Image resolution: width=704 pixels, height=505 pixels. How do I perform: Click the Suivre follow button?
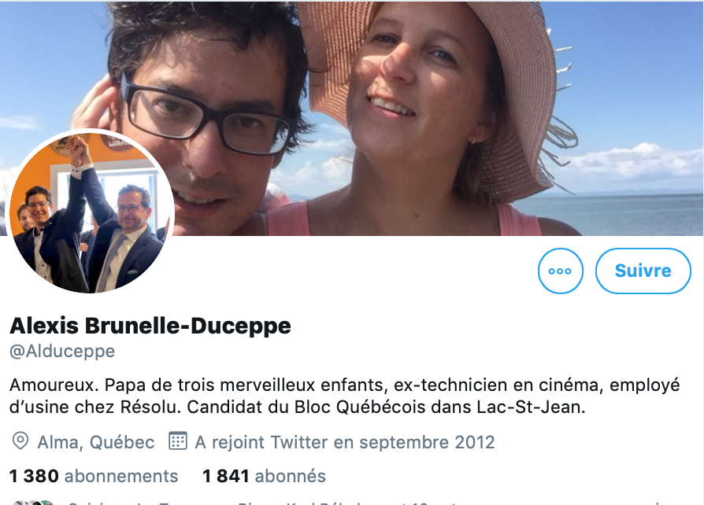(x=643, y=271)
